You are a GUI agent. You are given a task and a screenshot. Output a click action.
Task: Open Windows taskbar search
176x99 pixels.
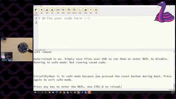(39, 92)
